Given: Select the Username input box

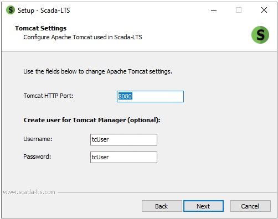Looking at the screenshot, I should pos(123,139).
